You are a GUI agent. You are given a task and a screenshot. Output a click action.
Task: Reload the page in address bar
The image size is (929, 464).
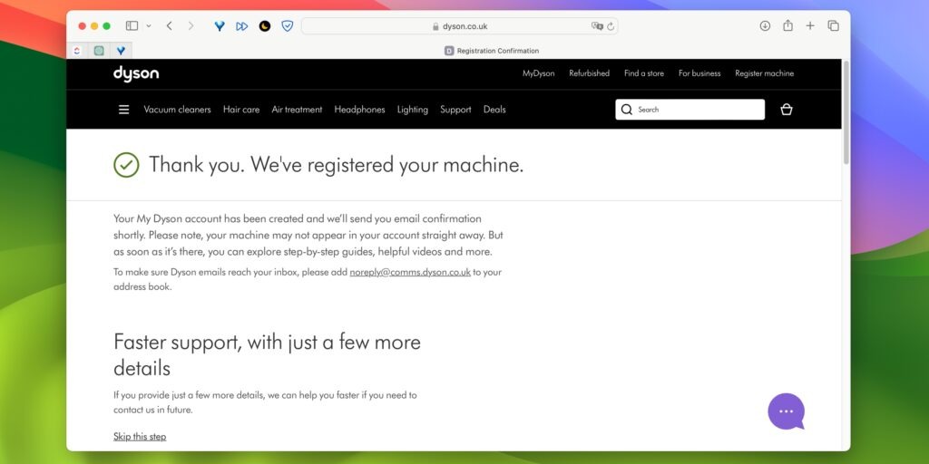611,26
